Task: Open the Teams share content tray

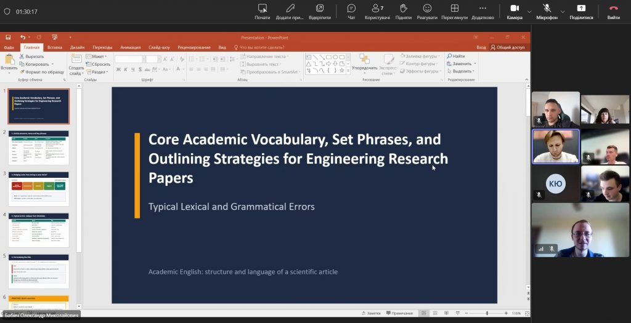Action: click(x=581, y=12)
